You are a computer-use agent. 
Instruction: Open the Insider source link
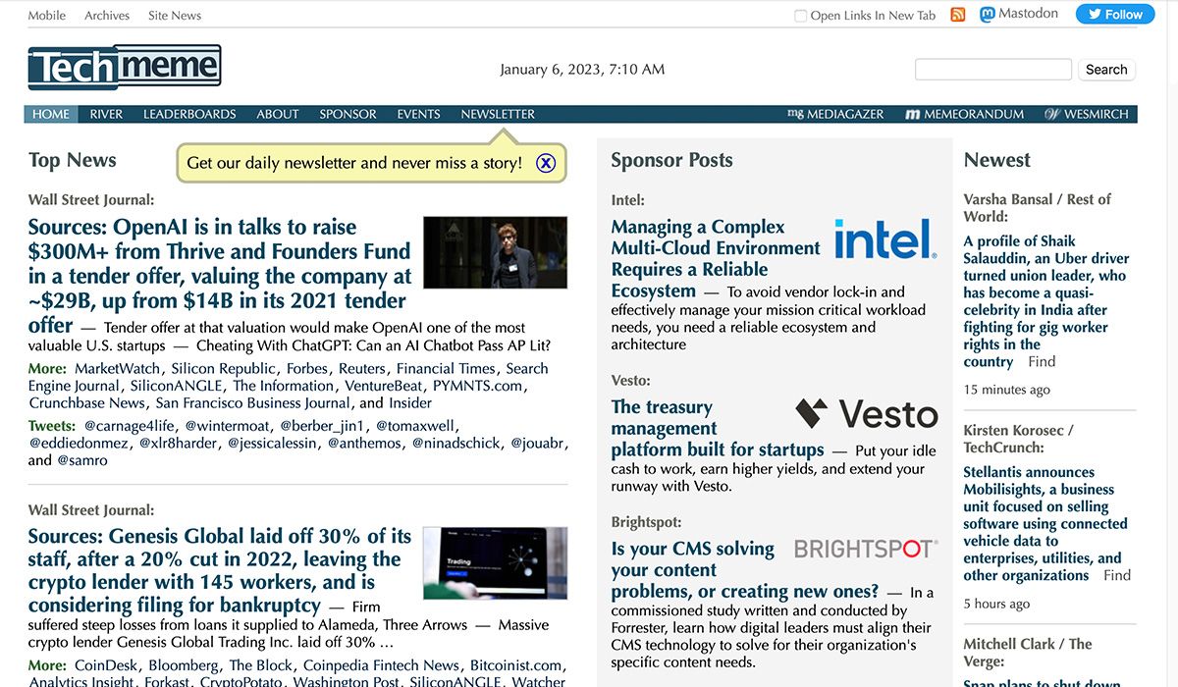pyautogui.click(x=410, y=403)
